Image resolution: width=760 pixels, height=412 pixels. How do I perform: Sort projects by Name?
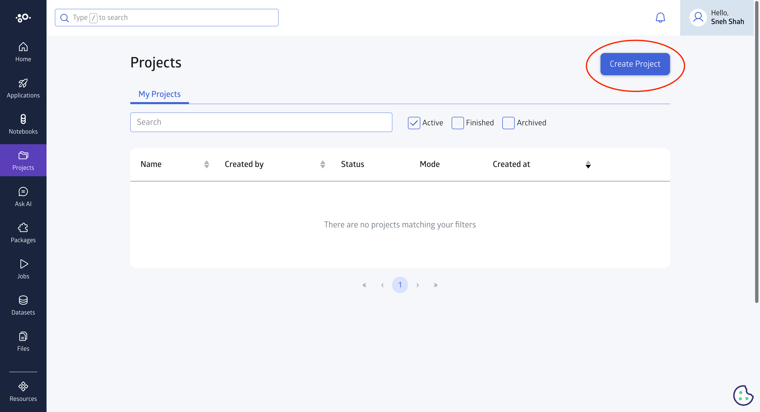click(206, 164)
